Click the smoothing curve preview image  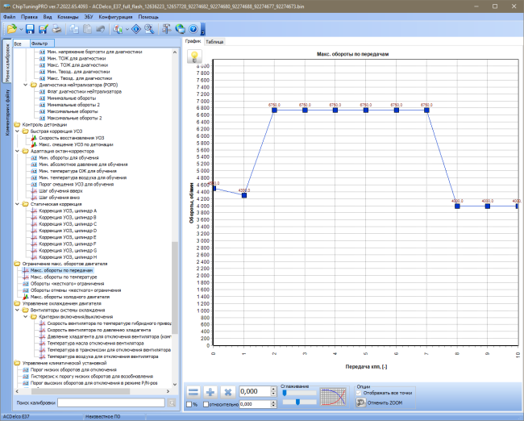point(333,397)
